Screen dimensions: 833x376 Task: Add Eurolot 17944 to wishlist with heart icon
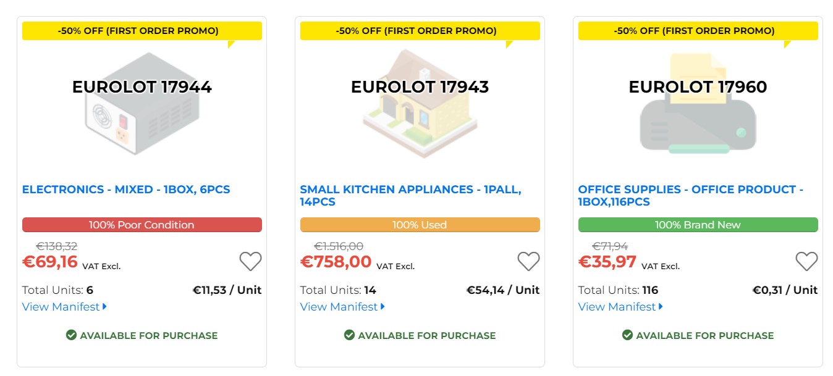tap(250, 261)
